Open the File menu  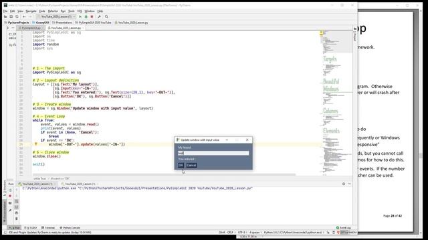click(5, 11)
